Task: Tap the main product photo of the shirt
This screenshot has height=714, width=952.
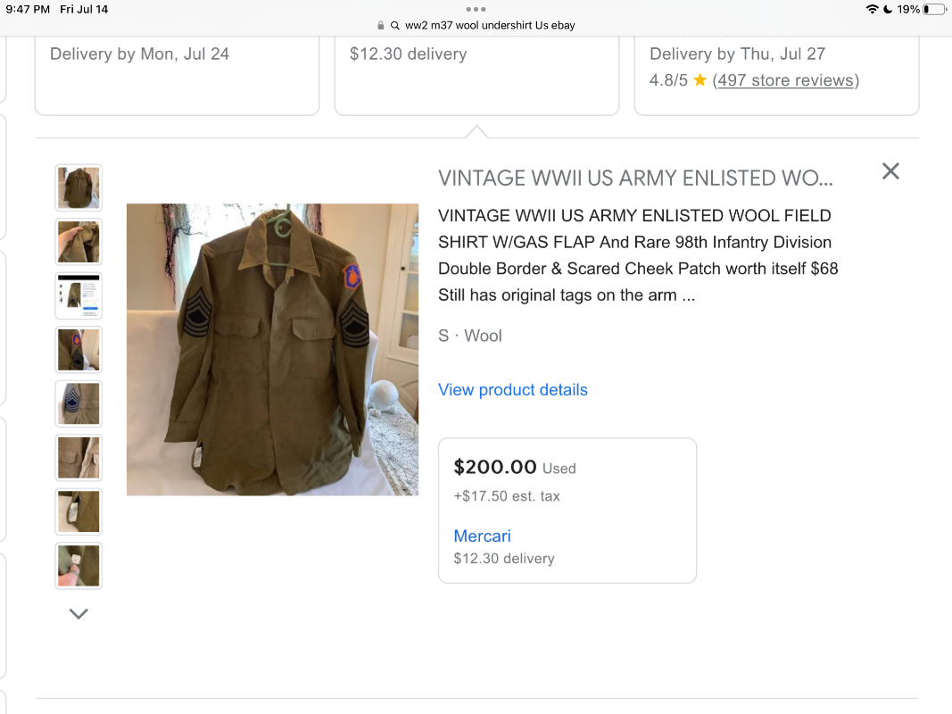Action: pyautogui.click(x=272, y=349)
